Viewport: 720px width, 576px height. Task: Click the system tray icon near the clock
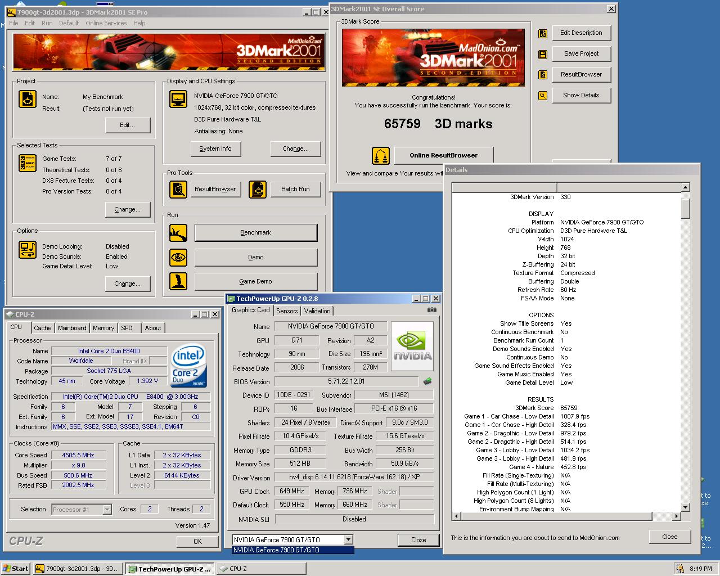[680, 569]
